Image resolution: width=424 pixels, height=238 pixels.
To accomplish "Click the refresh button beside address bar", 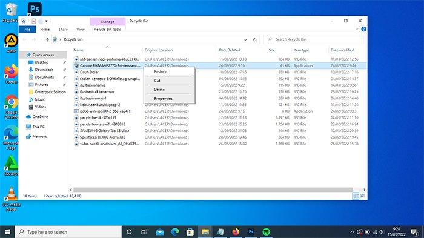I will (254, 39).
